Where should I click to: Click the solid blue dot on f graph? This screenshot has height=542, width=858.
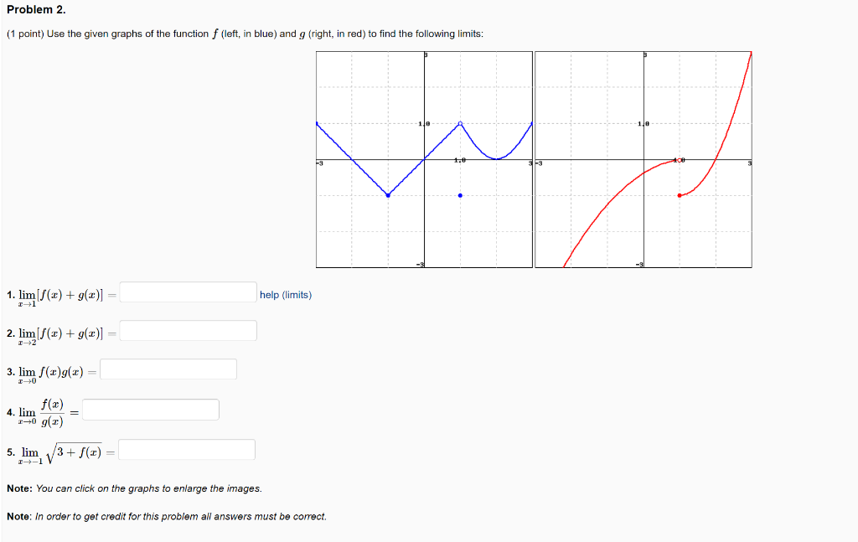[460, 195]
